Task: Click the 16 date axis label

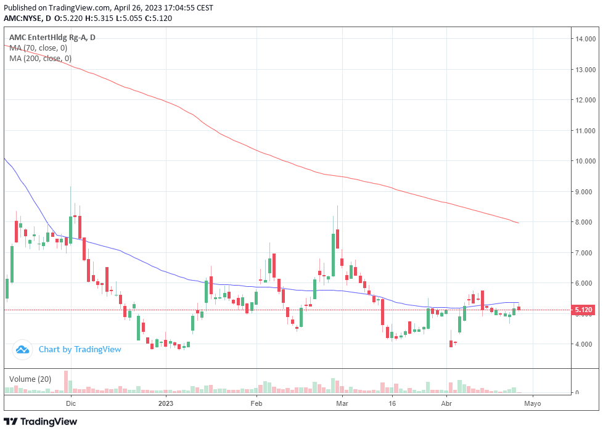Action: [x=392, y=403]
